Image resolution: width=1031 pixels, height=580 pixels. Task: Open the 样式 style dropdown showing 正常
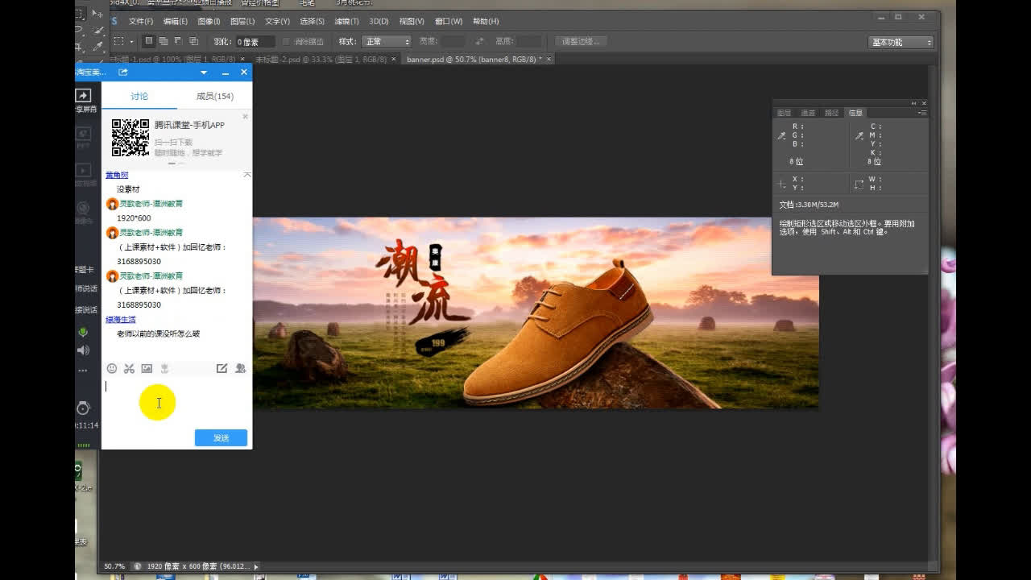(x=386, y=42)
